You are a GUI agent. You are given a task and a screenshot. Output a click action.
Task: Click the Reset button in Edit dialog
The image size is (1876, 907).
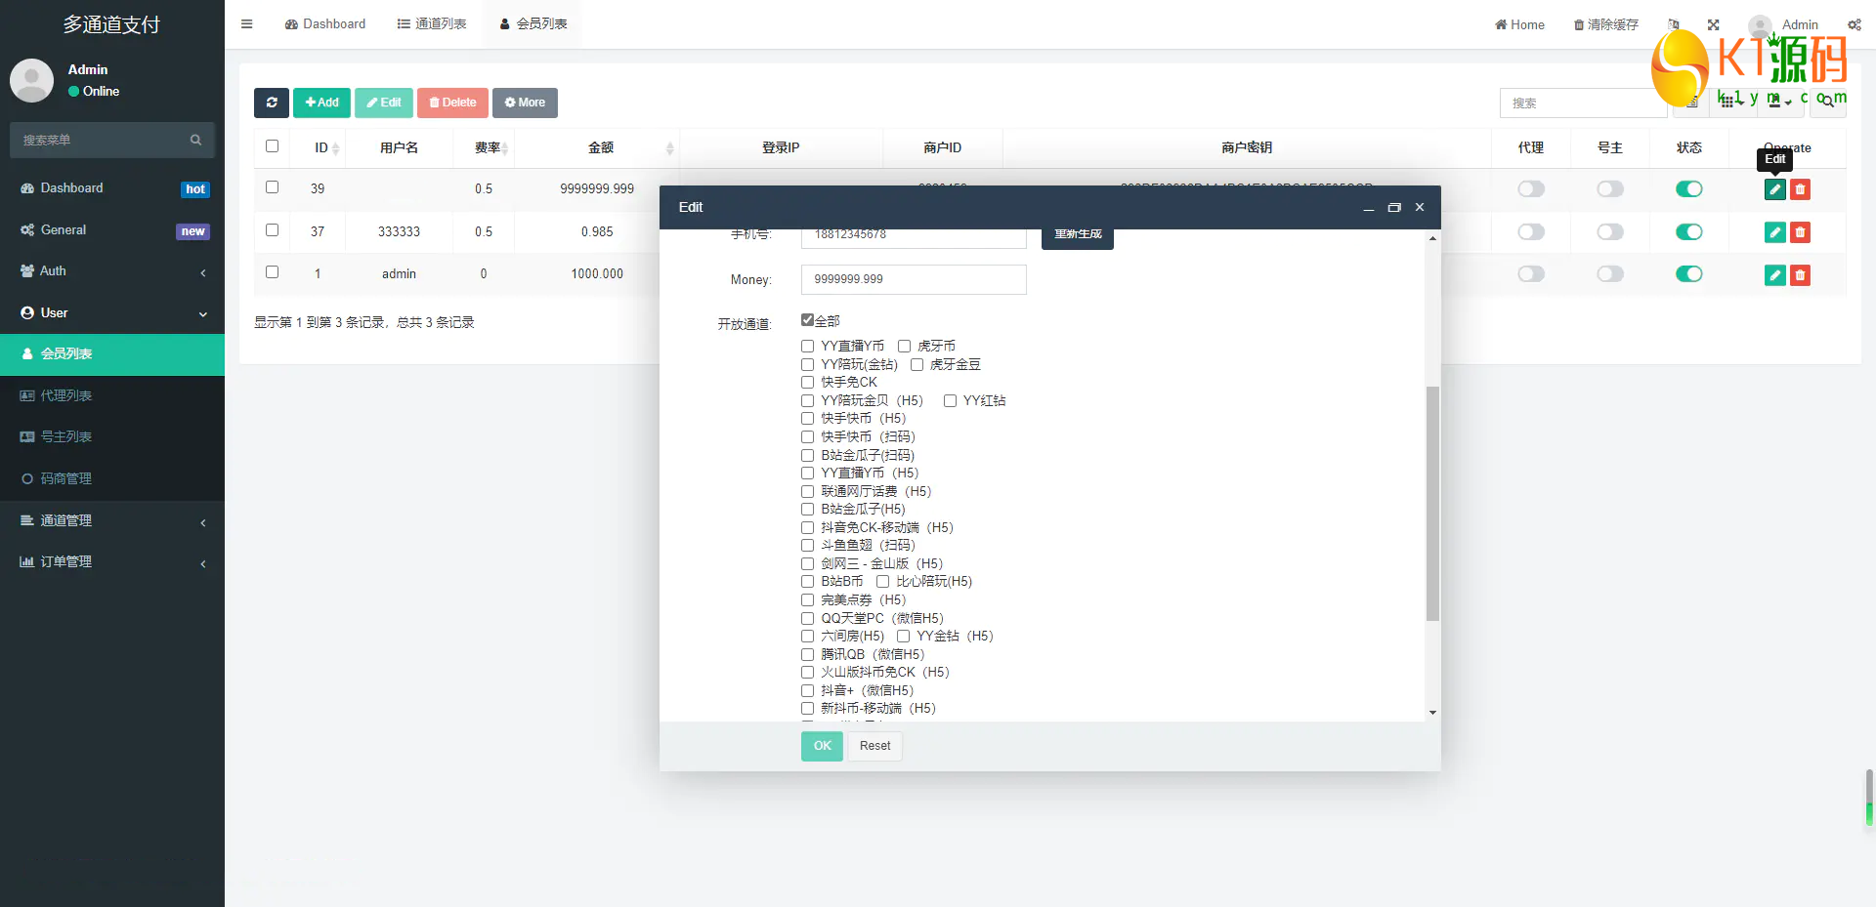(874, 746)
